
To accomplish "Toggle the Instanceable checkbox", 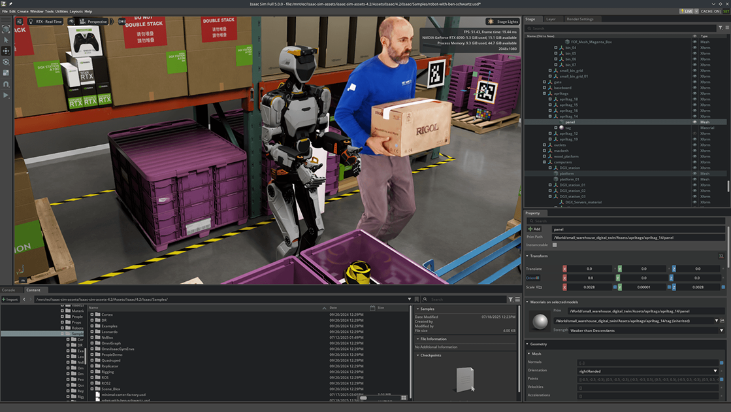I will tap(555, 245).
